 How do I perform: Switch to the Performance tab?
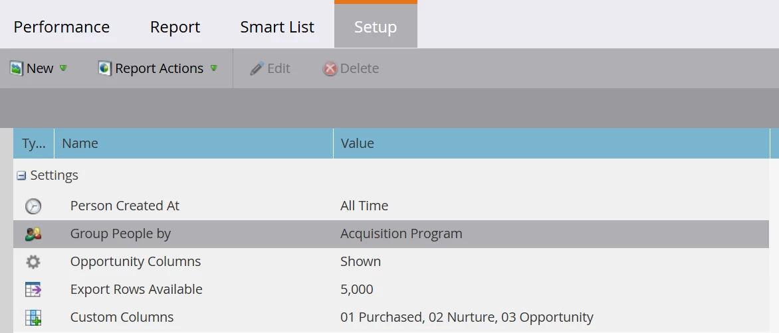(62, 27)
